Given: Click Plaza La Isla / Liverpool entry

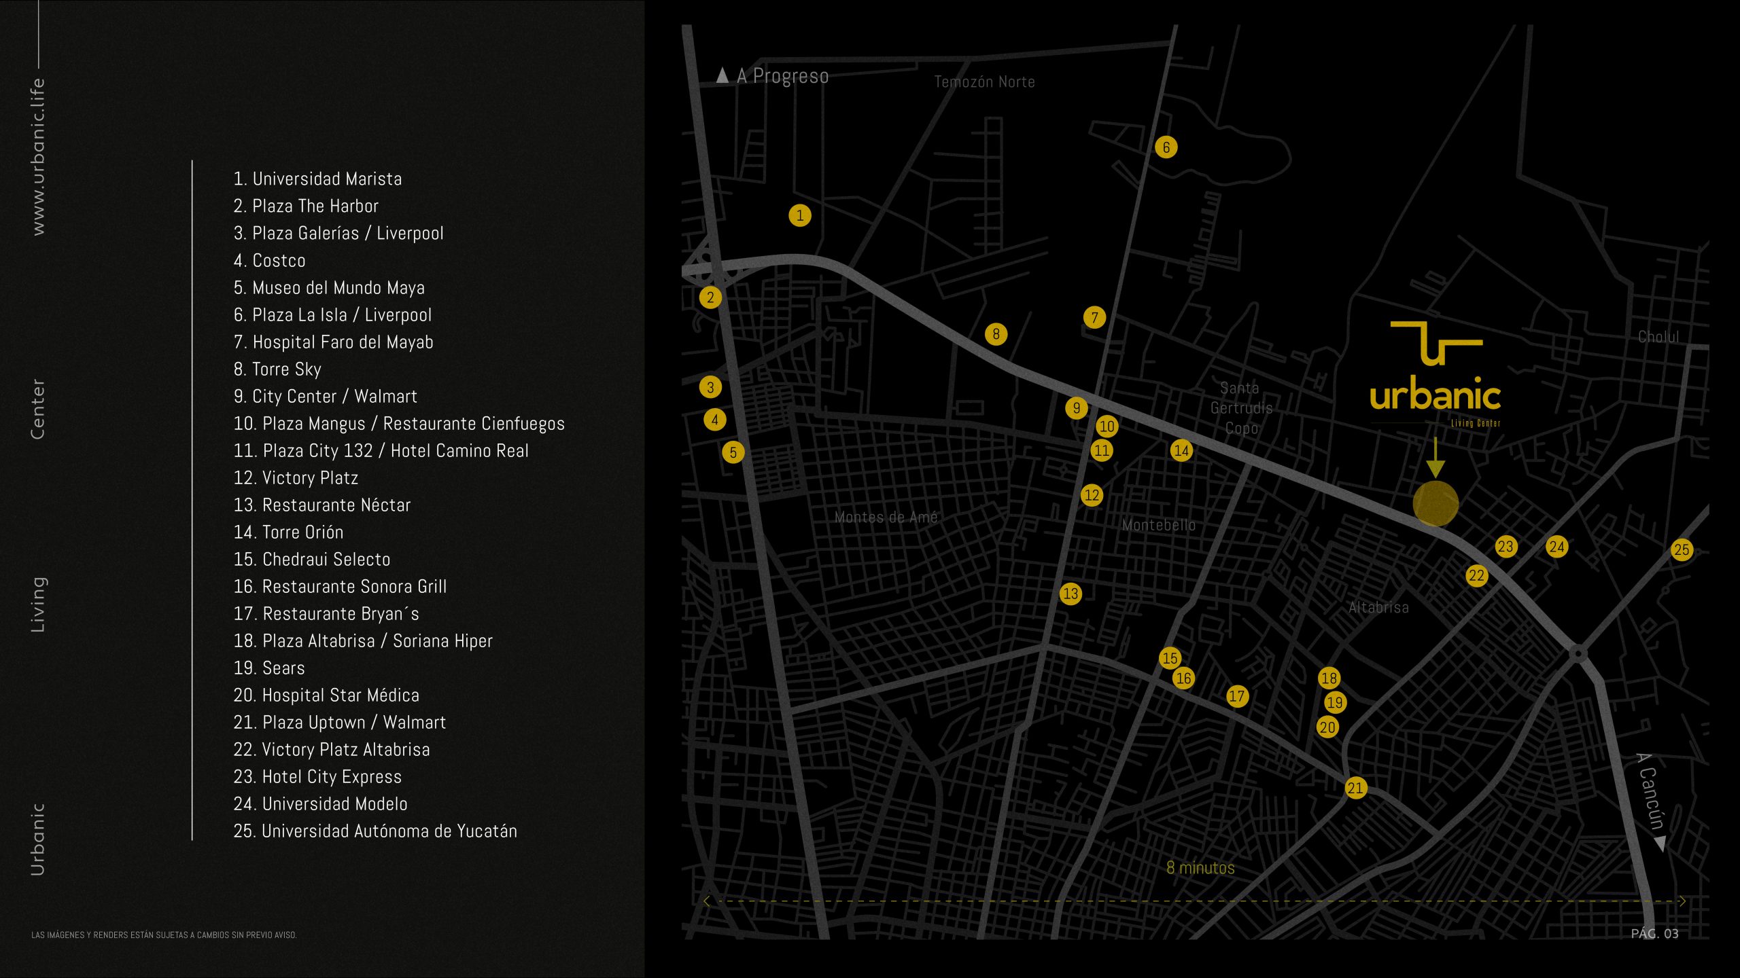Looking at the screenshot, I should tap(332, 314).
